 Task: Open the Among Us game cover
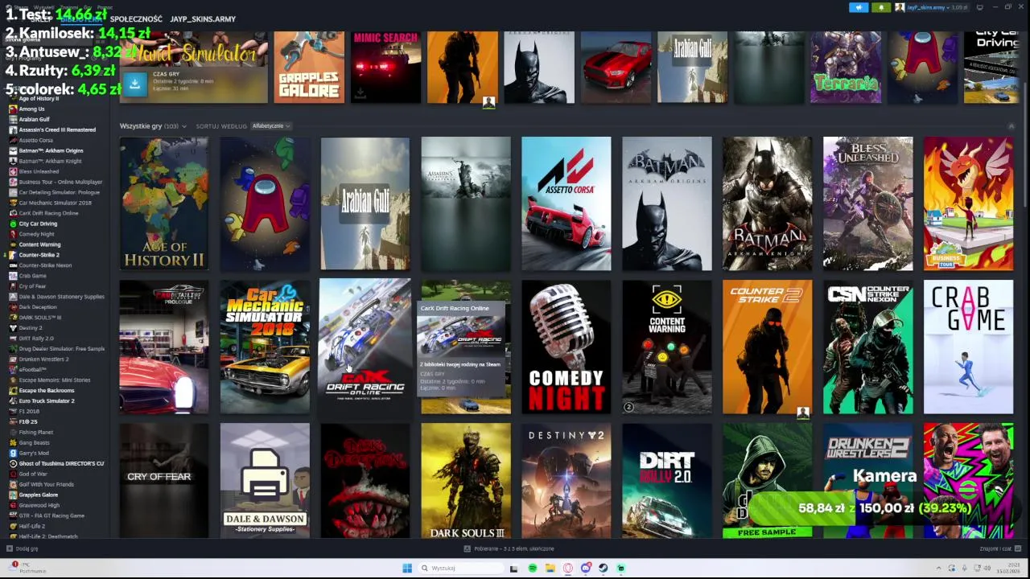(265, 203)
